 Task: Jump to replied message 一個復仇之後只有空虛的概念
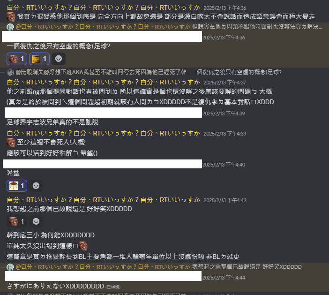tap(236, 72)
